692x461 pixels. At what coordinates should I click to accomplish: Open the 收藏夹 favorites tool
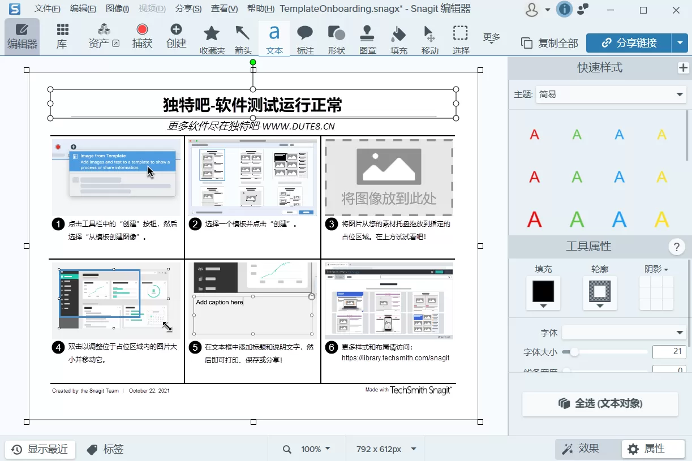[212, 38]
